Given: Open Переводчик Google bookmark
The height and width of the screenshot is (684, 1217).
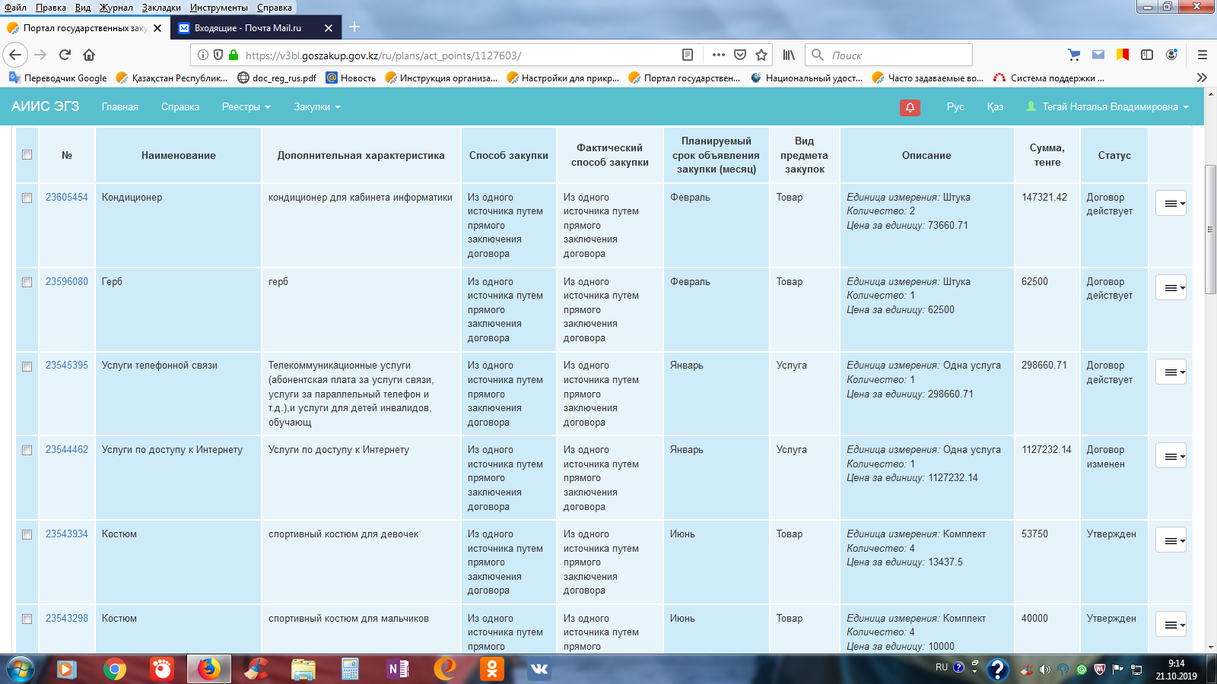Looking at the screenshot, I should (58, 78).
